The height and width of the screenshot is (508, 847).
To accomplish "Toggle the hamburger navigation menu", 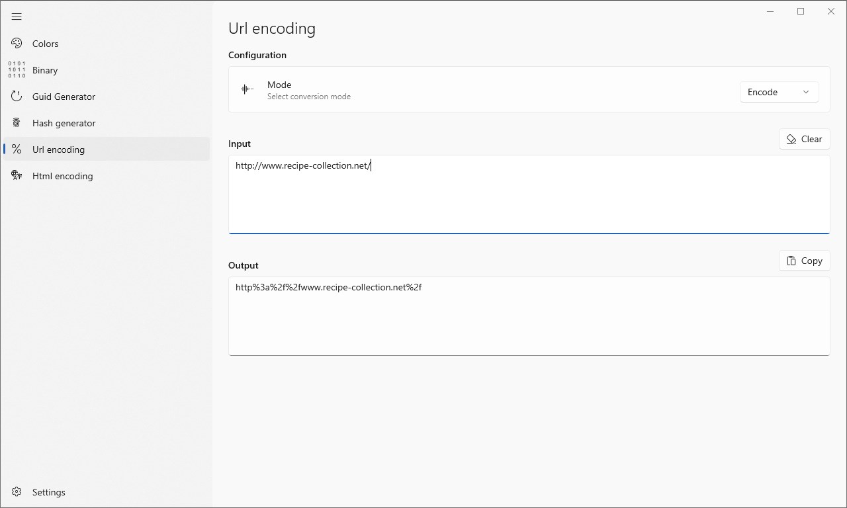I will click(17, 17).
